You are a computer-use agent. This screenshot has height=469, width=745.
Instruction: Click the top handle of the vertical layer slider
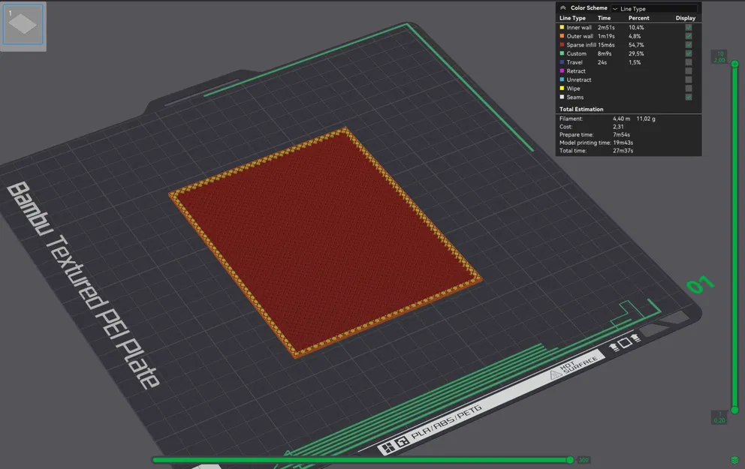coord(734,64)
